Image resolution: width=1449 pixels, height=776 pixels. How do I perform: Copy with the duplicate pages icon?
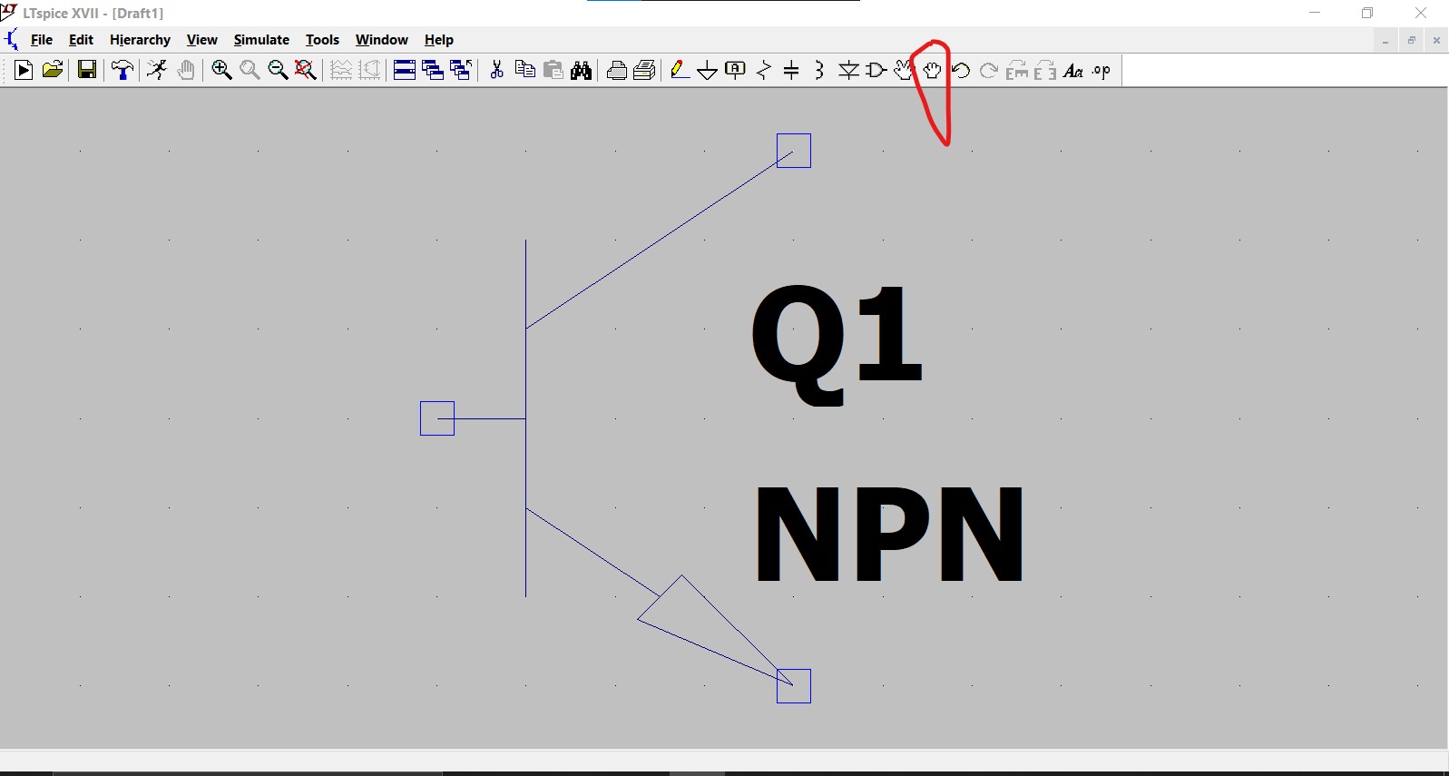[524, 71]
